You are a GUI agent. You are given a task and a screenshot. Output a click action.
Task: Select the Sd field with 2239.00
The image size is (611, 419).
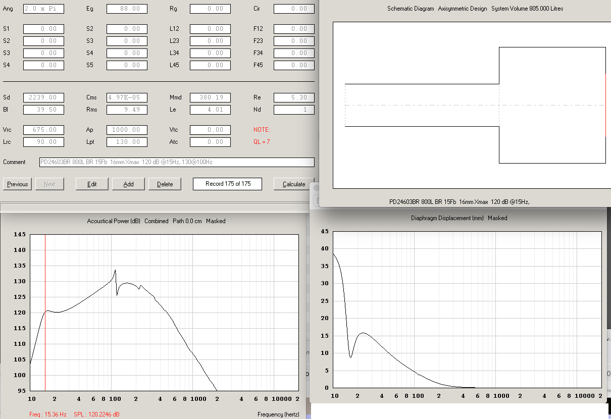43,97
